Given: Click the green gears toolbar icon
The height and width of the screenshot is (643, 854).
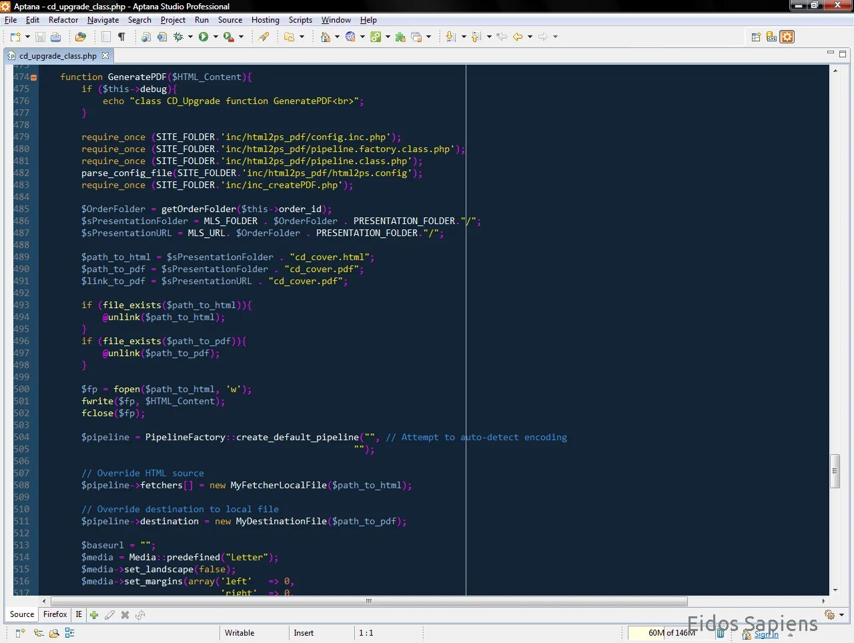Looking at the screenshot, I should point(376,37).
